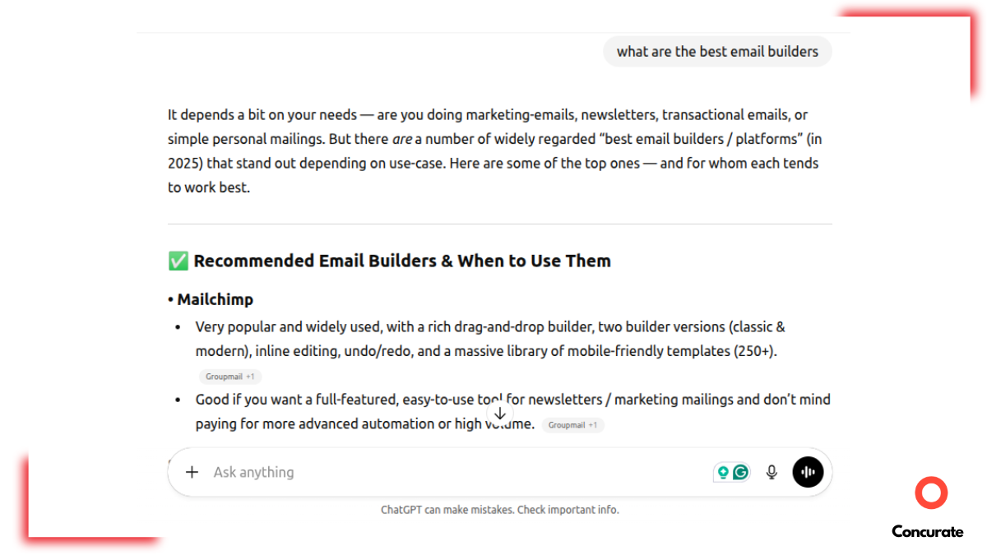Click the bold 'Mailchimp' heading
The width and height of the screenshot is (987, 555).
click(x=215, y=299)
